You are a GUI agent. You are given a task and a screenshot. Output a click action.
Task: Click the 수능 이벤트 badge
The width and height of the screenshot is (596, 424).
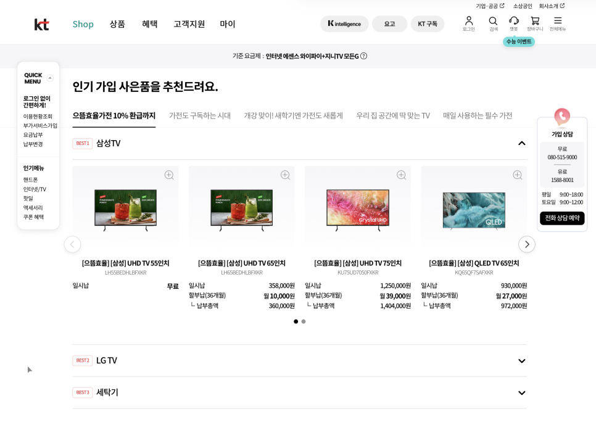tap(519, 41)
